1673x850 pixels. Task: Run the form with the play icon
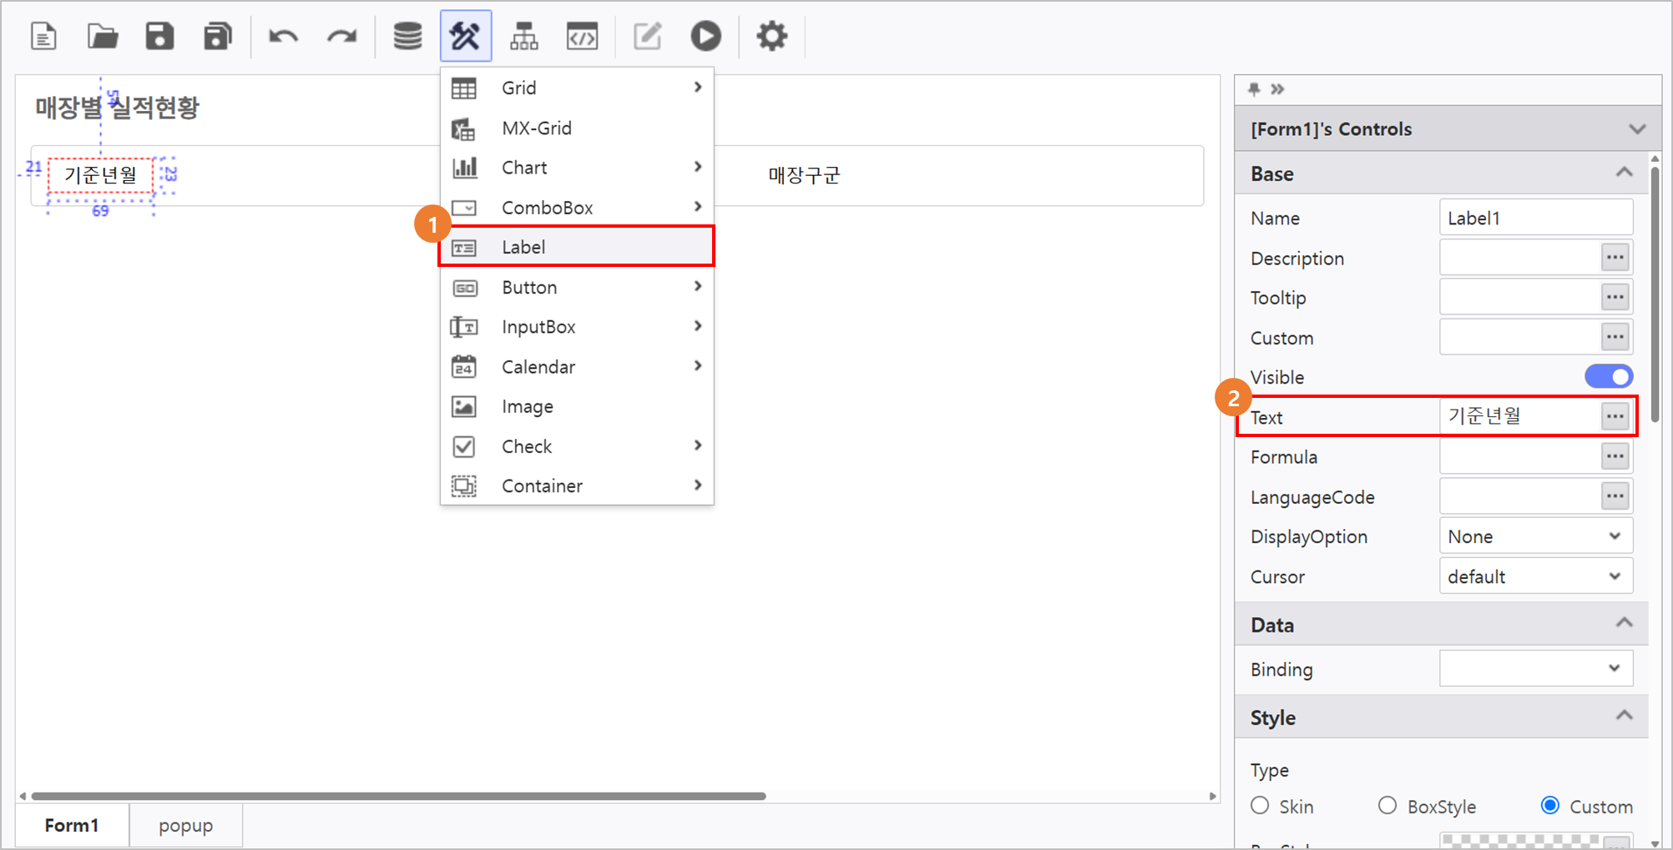pyautogui.click(x=705, y=37)
